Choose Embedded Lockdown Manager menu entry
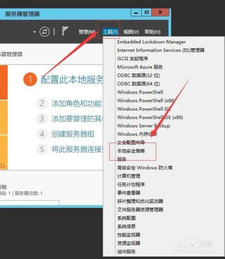This screenshot has width=225, height=259. tap(151, 42)
